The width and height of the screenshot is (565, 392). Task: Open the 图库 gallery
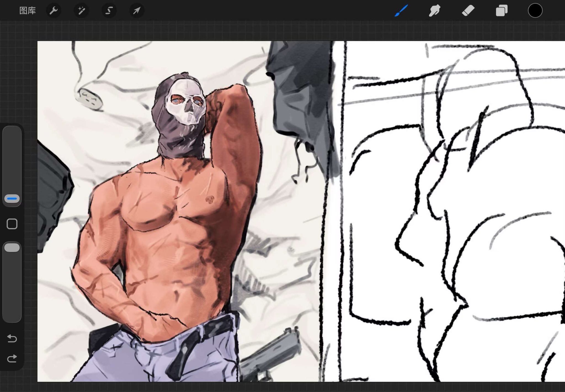(28, 11)
